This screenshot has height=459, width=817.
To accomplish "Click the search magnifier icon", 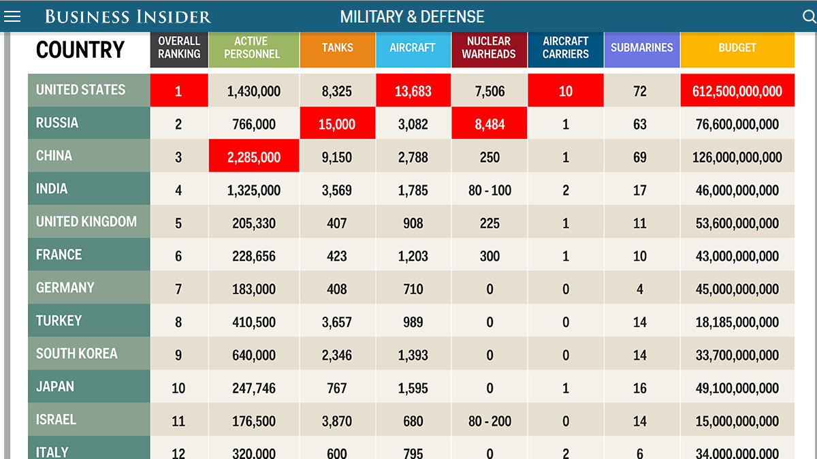I will click(x=809, y=17).
